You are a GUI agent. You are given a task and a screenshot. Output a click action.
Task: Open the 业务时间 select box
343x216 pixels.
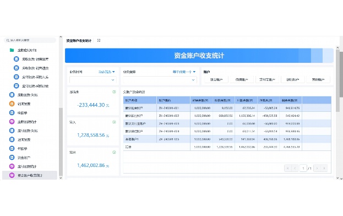pyautogui.click(x=93, y=80)
